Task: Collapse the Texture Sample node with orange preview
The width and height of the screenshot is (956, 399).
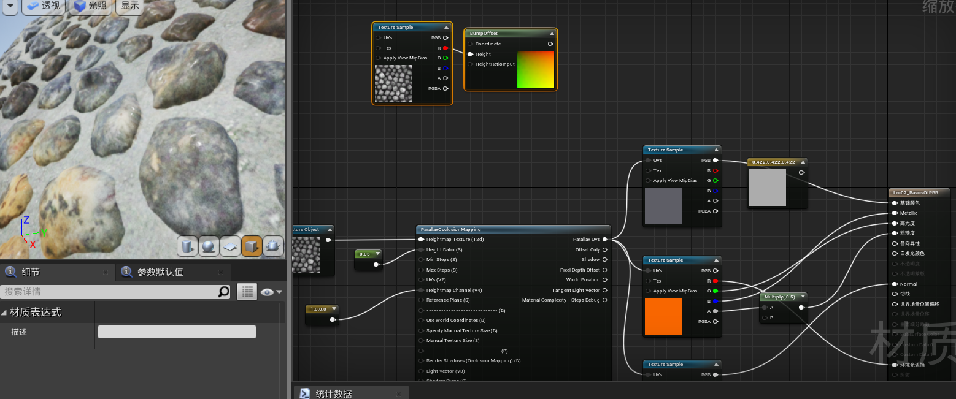Action: 716,260
